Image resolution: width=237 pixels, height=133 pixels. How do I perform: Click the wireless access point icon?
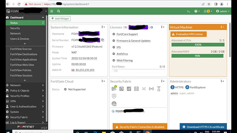click(151, 89)
